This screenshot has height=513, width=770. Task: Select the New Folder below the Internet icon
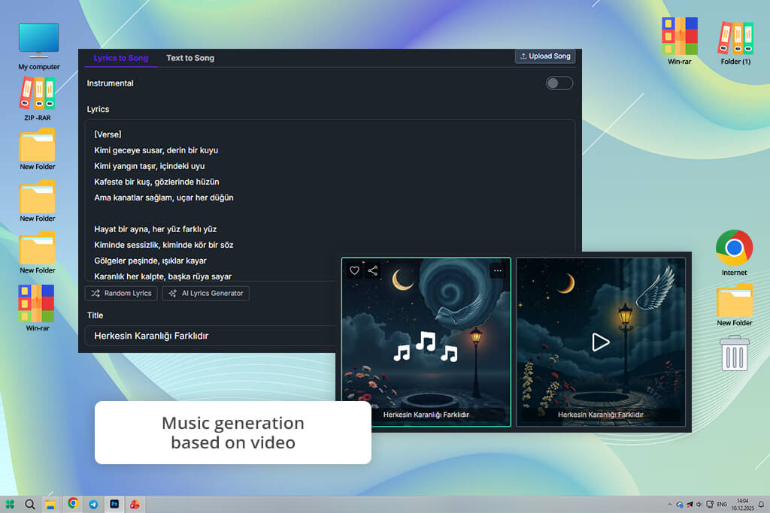tap(734, 305)
